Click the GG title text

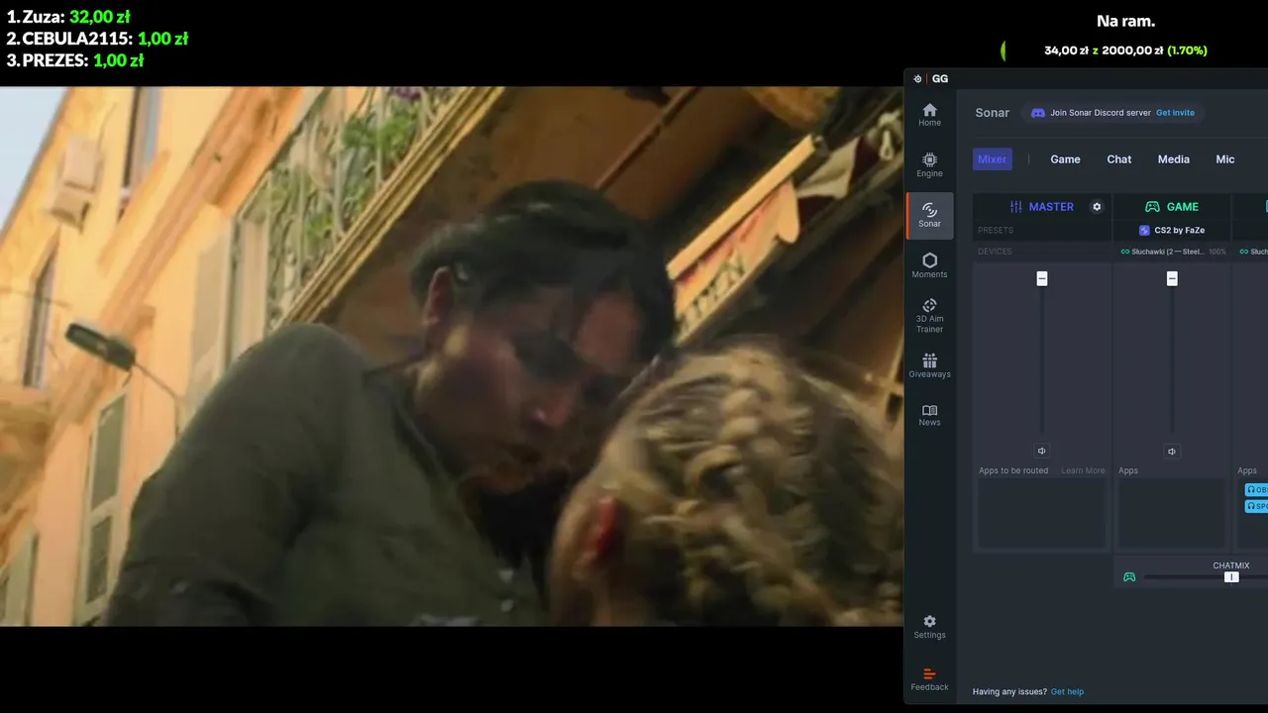pos(940,79)
